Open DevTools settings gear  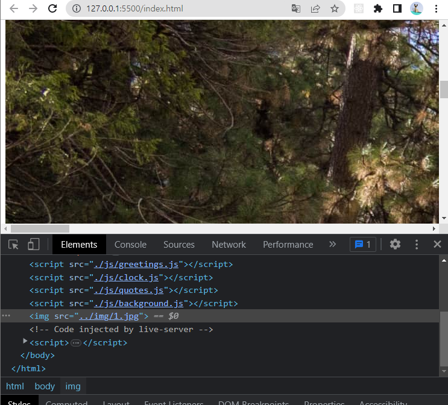pos(395,244)
